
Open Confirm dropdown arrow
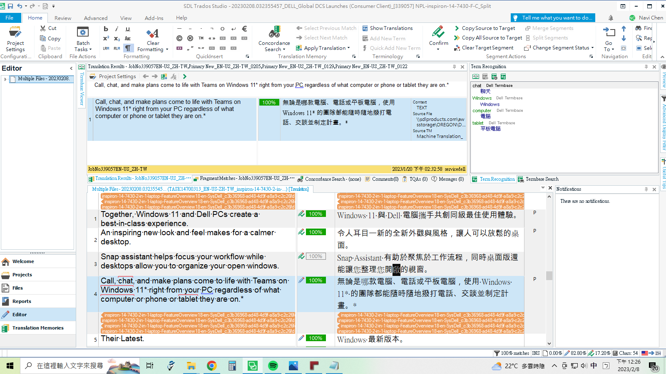438,49
